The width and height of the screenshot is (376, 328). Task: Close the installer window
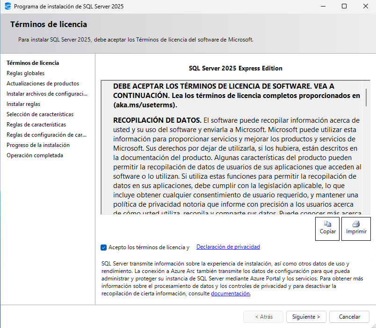click(365, 6)
